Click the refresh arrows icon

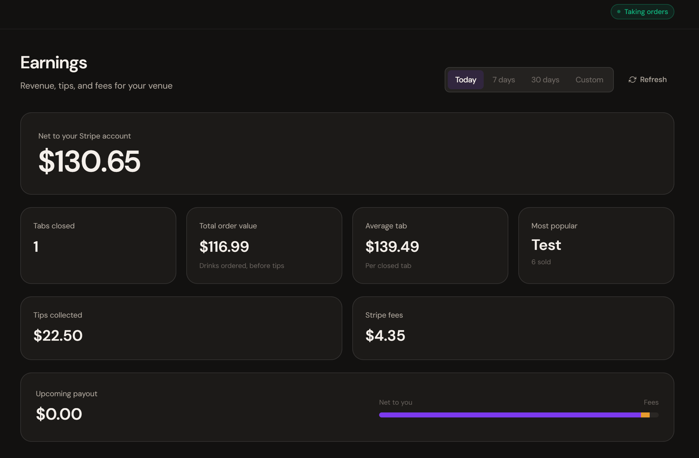point(632,80)
